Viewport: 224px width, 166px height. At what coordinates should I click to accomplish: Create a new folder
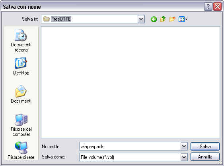(x=172, y=19)
